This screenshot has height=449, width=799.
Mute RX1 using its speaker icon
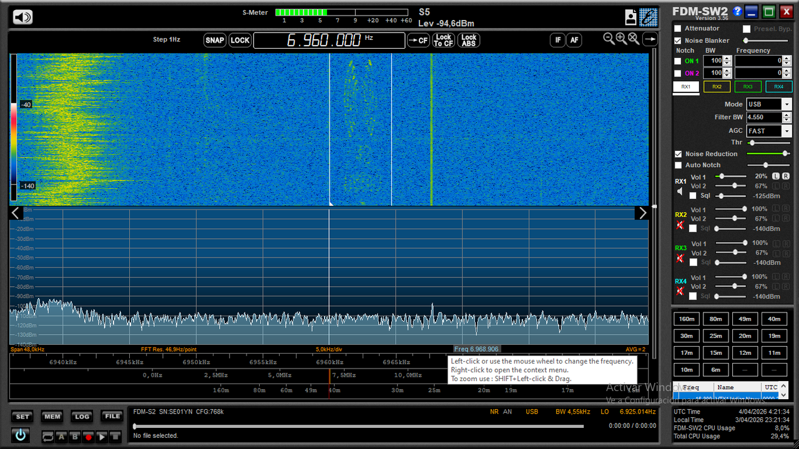(680, 191)
